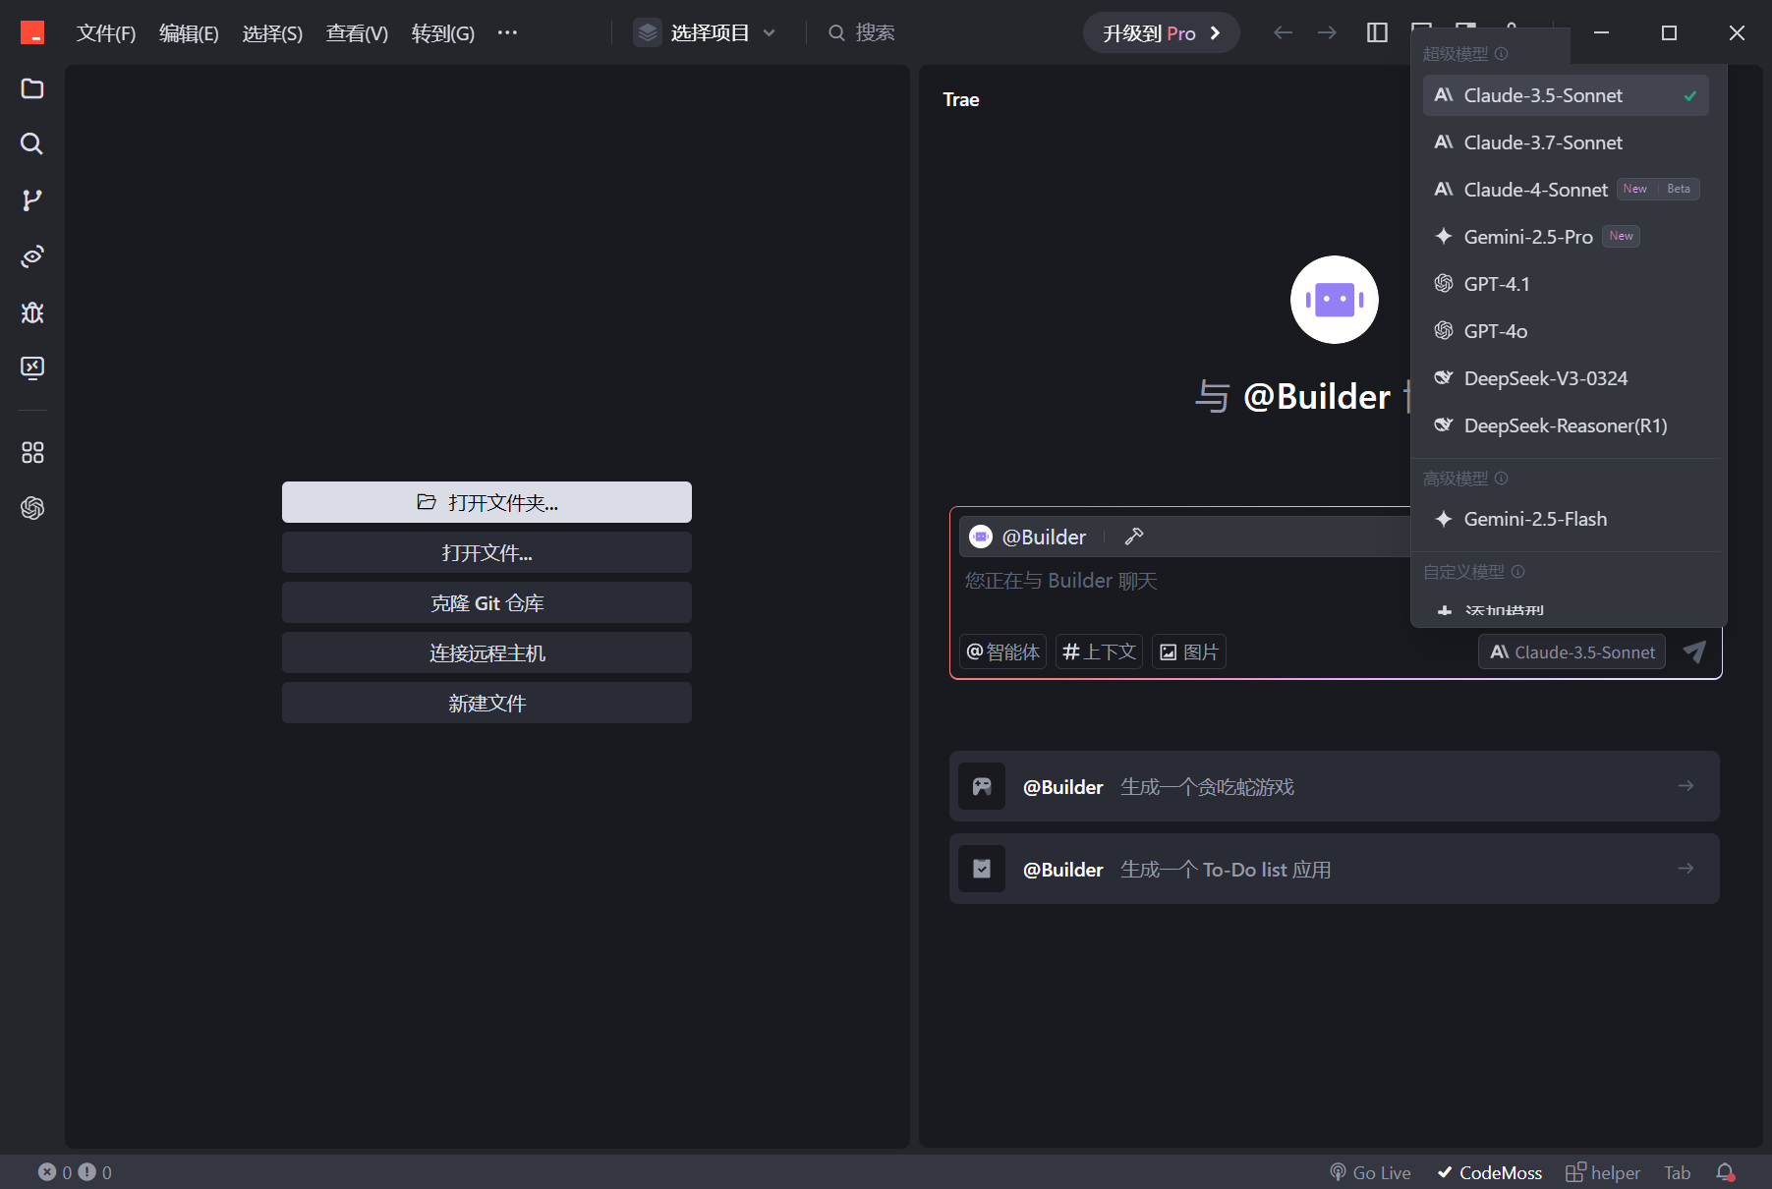The height and width of the screenshot is (1189, 1772).
Task: Select DeepSeek-Reasoner(R1) model
Action: (x=1566, y=425)
